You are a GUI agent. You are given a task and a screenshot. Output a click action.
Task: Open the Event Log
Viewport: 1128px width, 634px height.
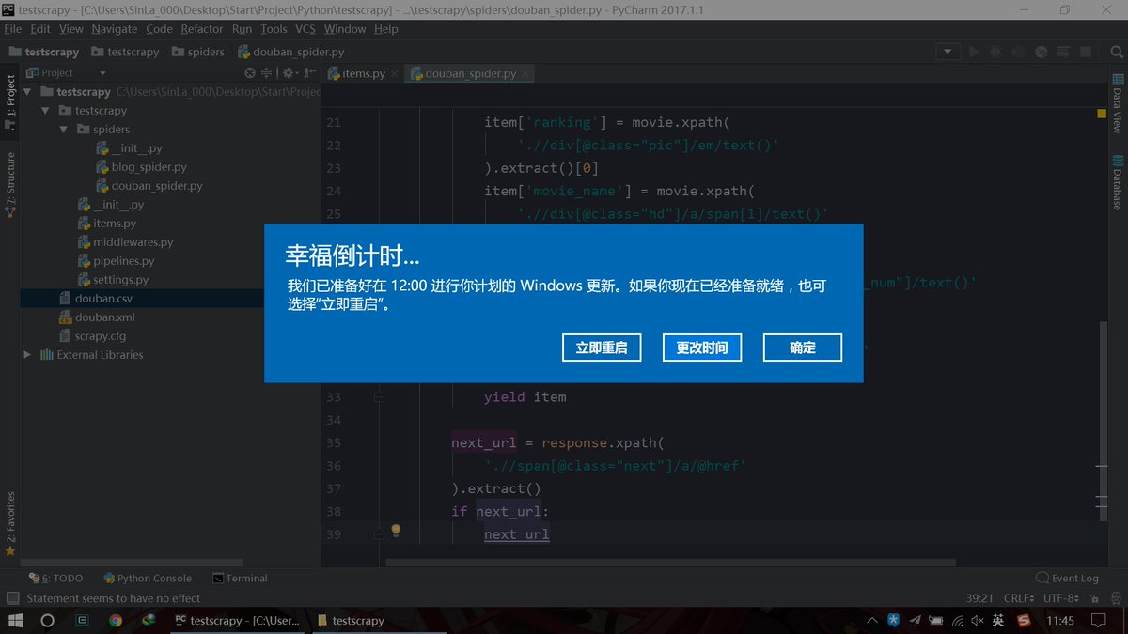tap(1067, 579)
